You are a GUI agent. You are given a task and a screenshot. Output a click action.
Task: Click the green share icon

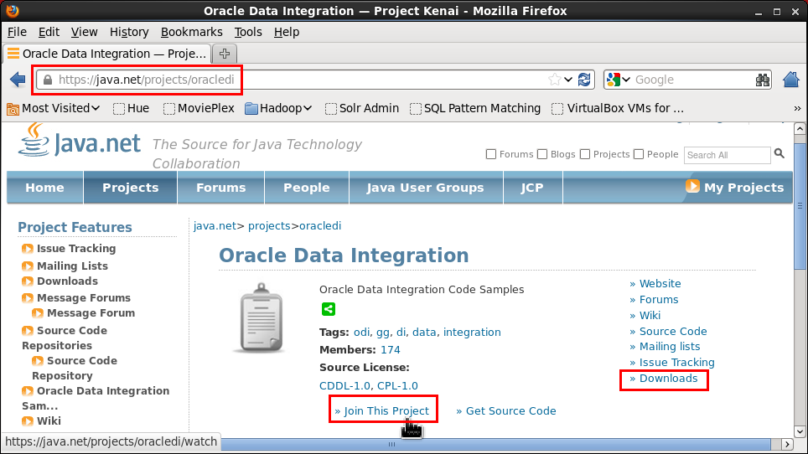click(x=328, y=309)
